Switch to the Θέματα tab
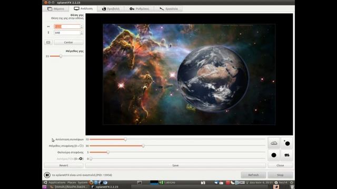Screen dimensions: 337x189 point(56,9)
